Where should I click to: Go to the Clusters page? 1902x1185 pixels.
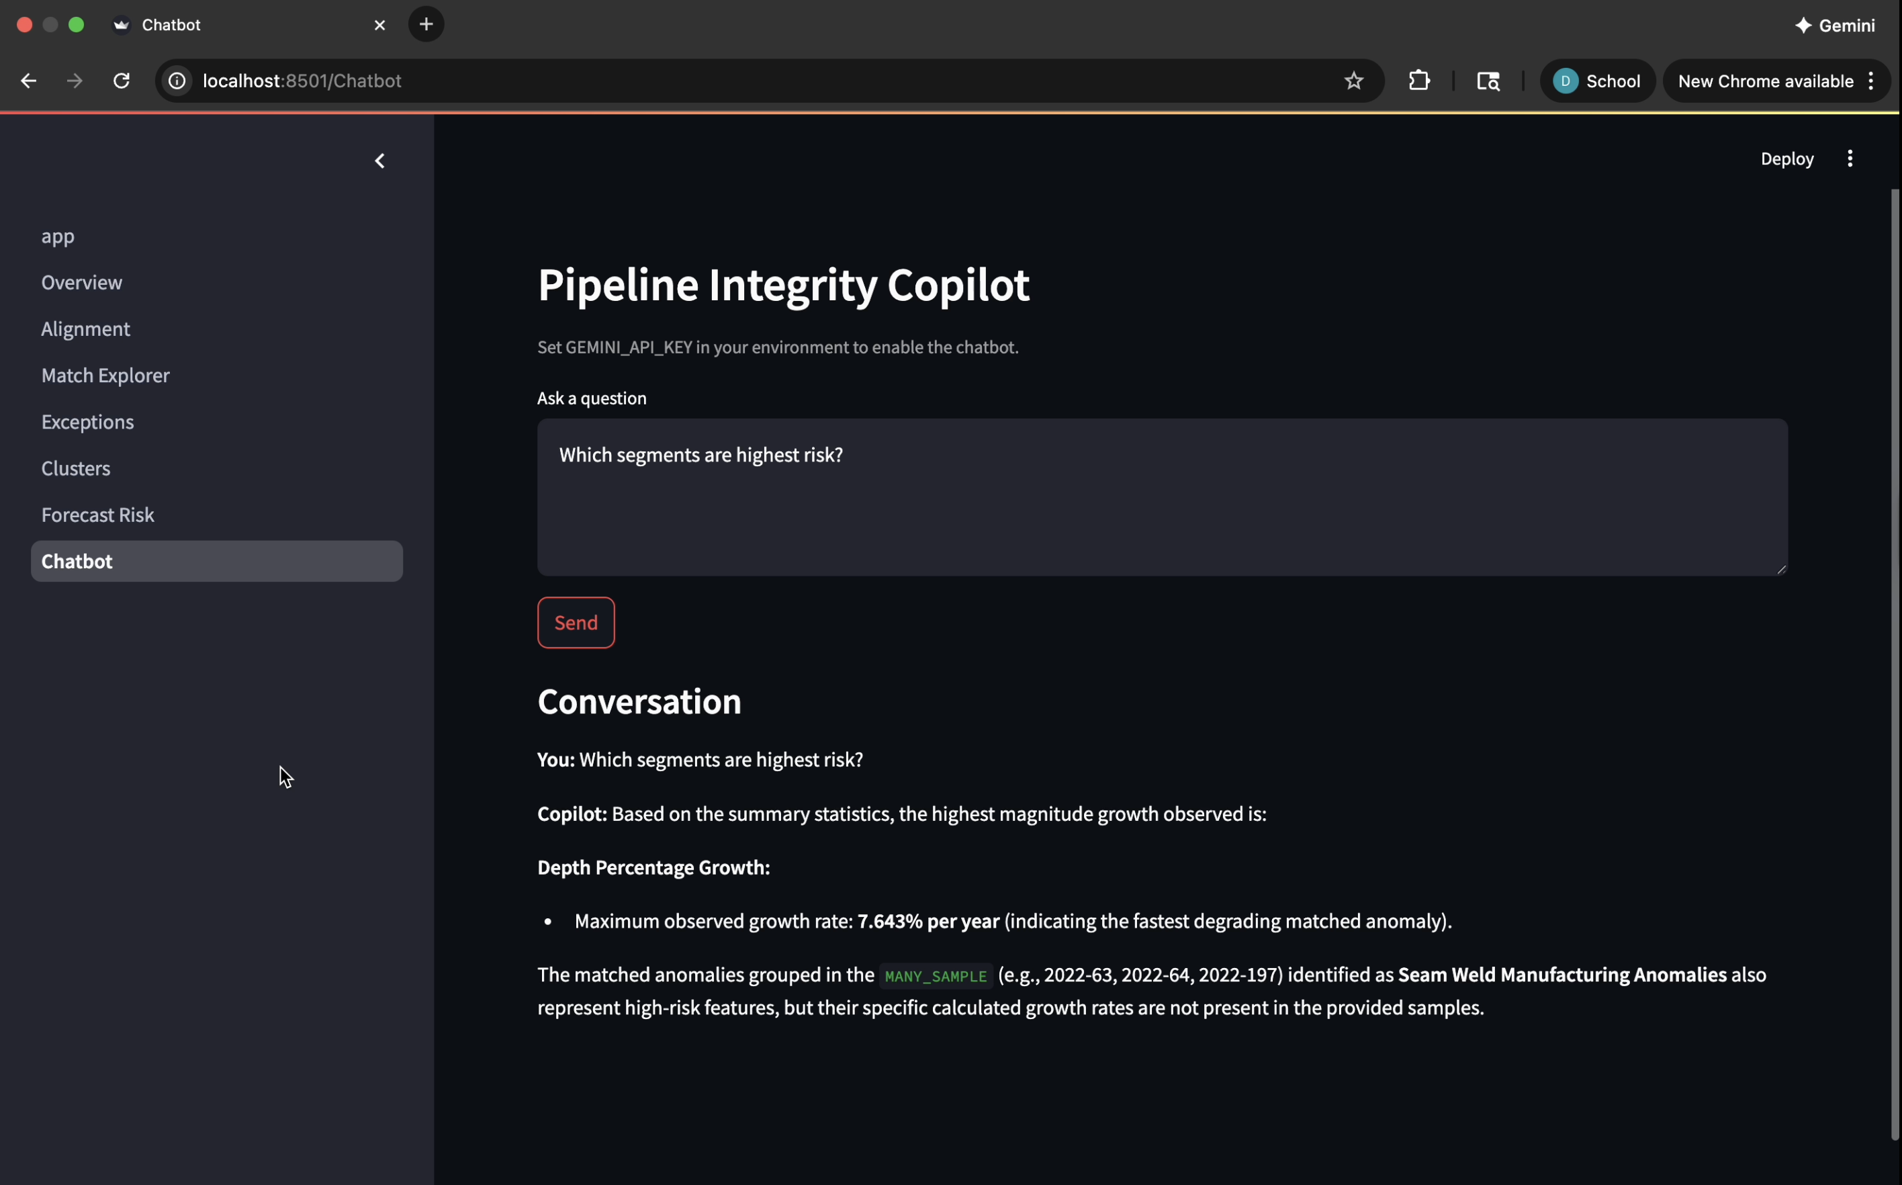tap(75, 469)
